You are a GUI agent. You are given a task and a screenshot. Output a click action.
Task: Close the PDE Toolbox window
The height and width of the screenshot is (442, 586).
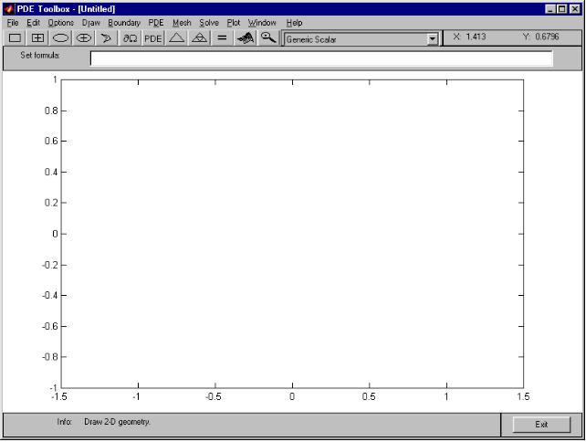click(x=575, y=9)
